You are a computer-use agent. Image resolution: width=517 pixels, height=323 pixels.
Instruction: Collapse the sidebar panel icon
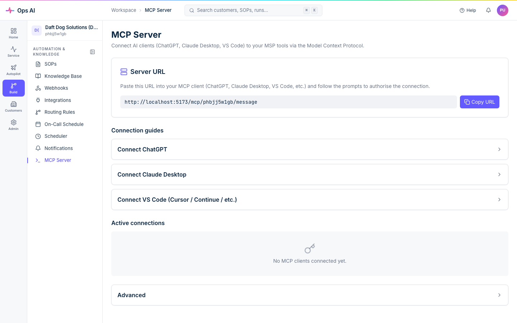(x=92, y=52)
